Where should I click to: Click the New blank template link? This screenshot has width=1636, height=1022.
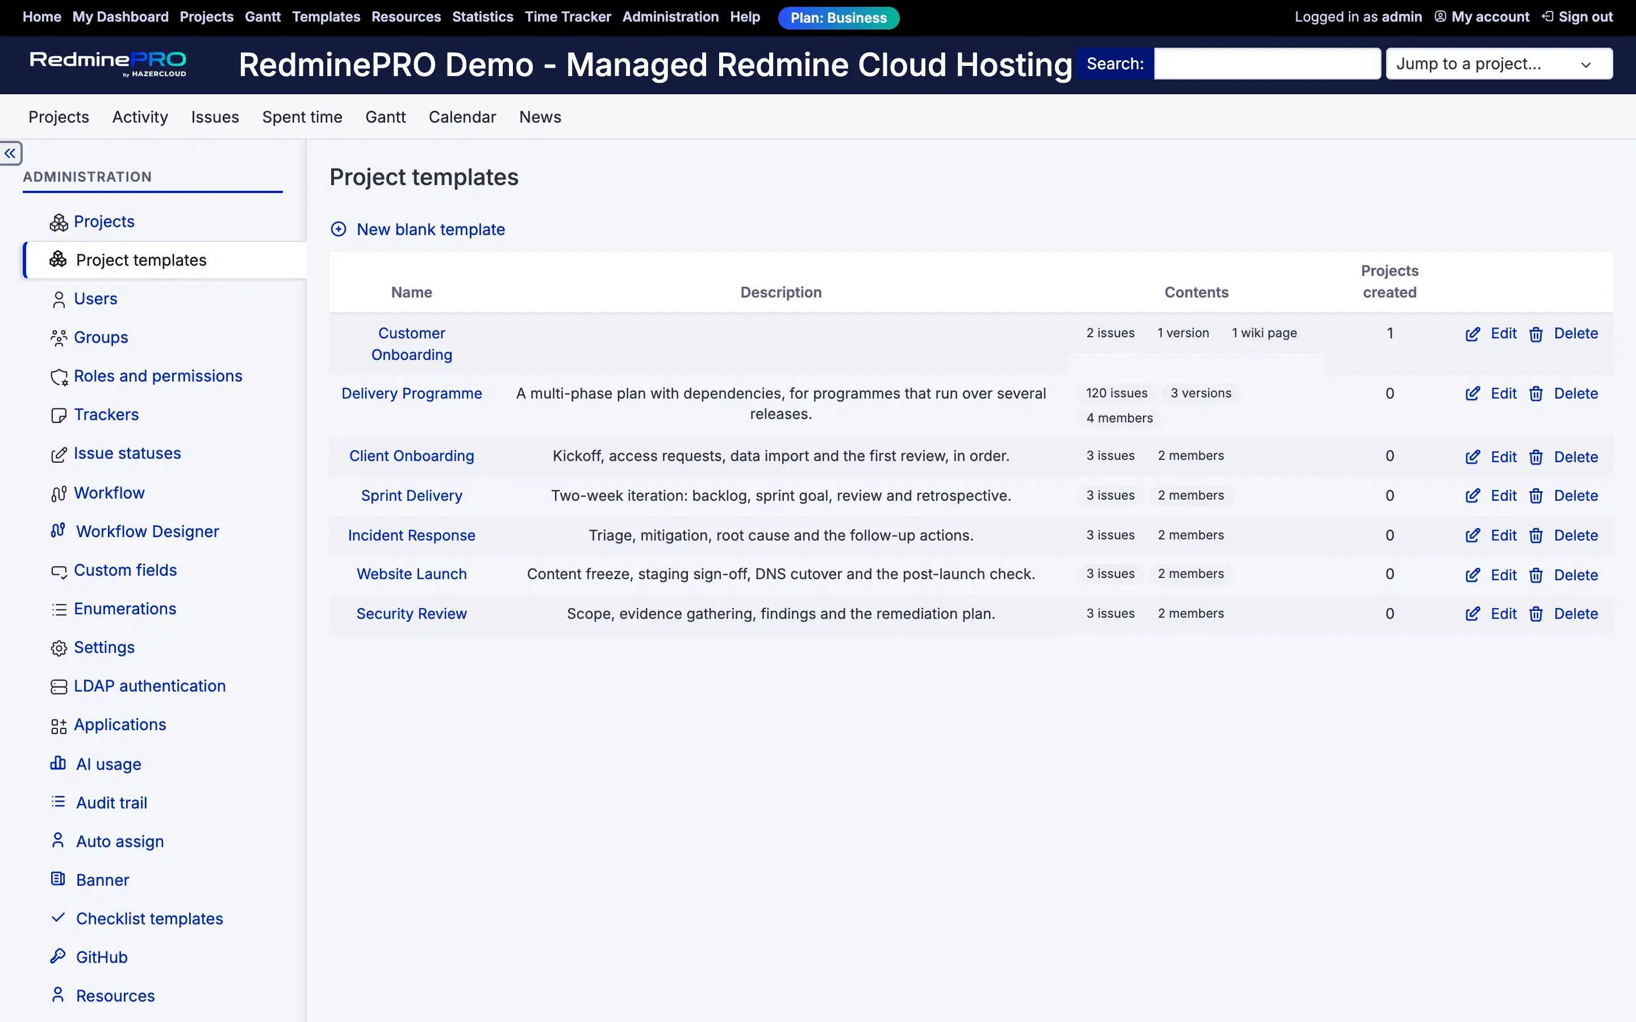[x=431, y=230]
